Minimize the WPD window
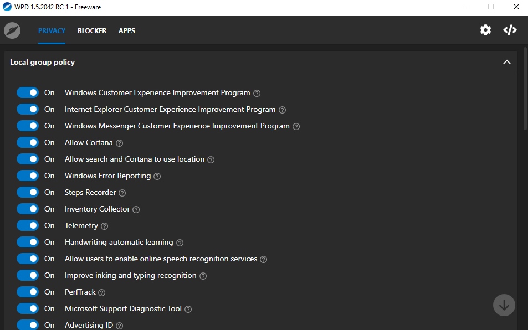 click(x=466, y=7)
